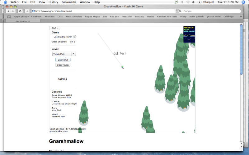Toggle the Use Starting Point checkbox
The width and height of the screenshot is (249, 155).
[x=74, y=37]
